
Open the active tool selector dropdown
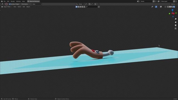[x=2, y=4]
